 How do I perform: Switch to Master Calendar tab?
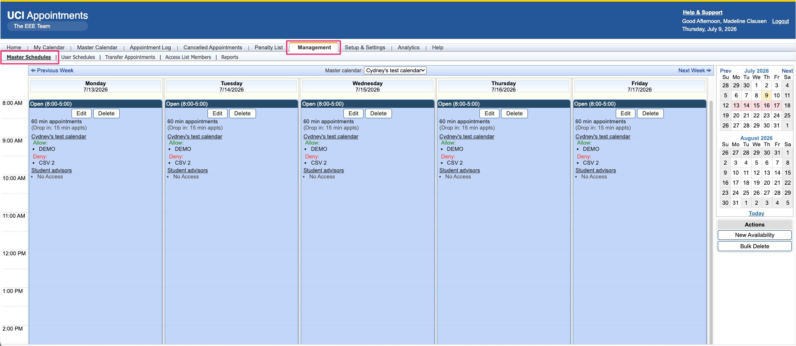coord(97,47)
